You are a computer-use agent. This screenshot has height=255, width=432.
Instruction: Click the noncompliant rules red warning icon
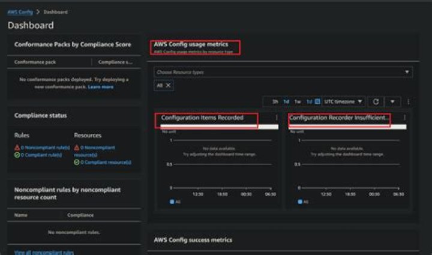pos(17,148)
